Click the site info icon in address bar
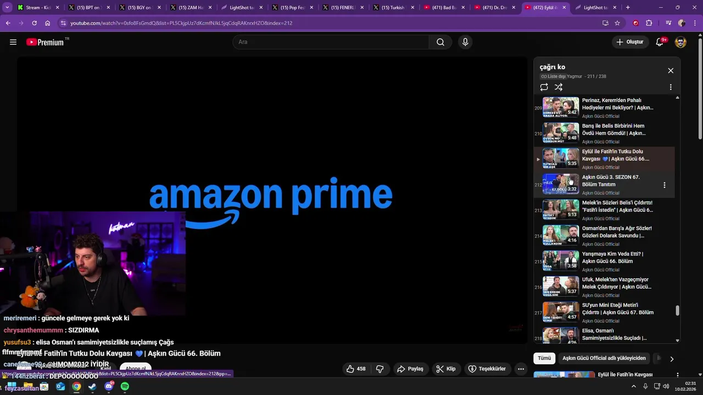 pos(64,23)
